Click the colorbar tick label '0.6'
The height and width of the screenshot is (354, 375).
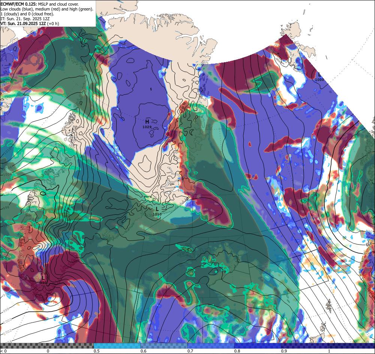click(x=144, y=351)
